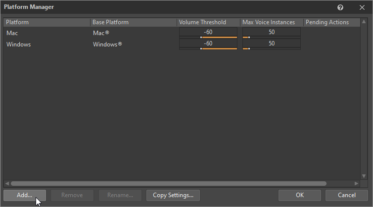The height and width of the screenshot is (207, 373).
Task: Click the horizontal scrollbar at bottom
Action: [168, 183]
